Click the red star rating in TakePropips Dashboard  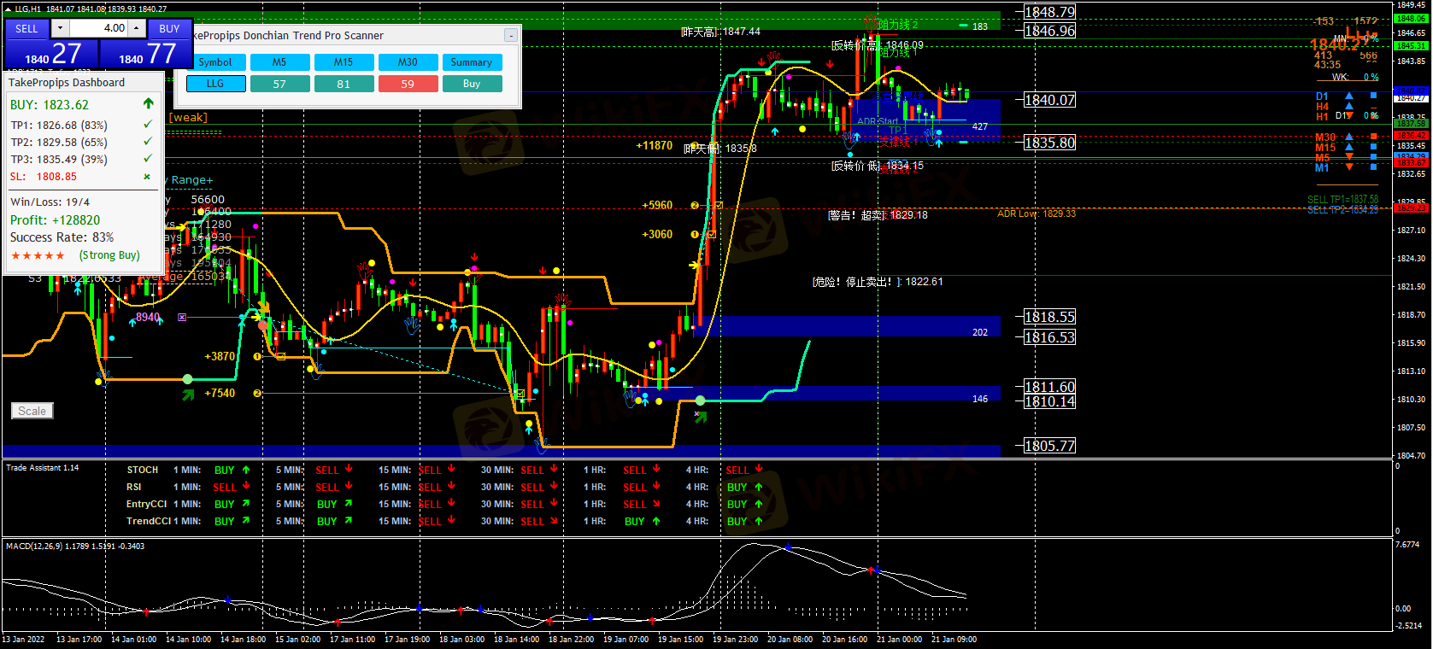point(38,255)
